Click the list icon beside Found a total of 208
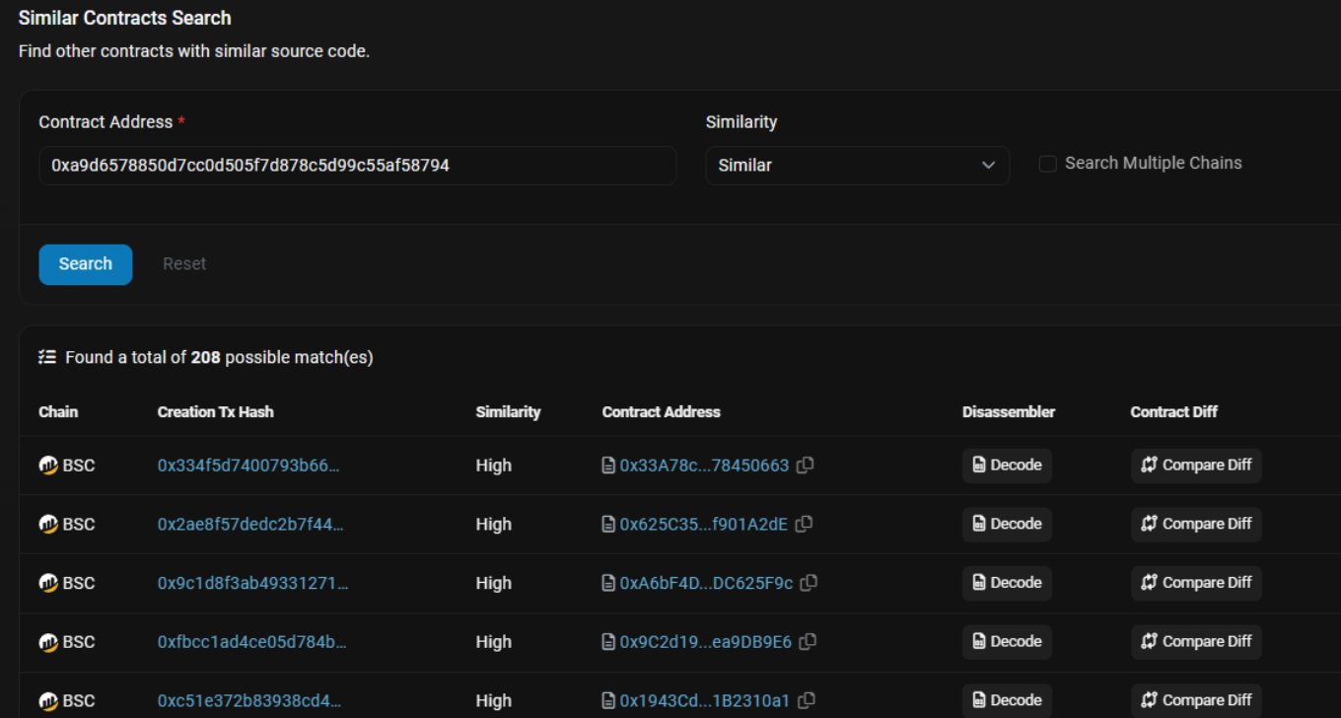 pyautogui.click(x=47, y=357)
